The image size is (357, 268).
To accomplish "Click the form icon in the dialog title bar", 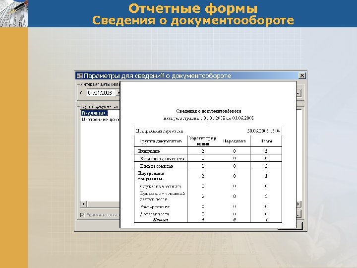I will point(79,75).
